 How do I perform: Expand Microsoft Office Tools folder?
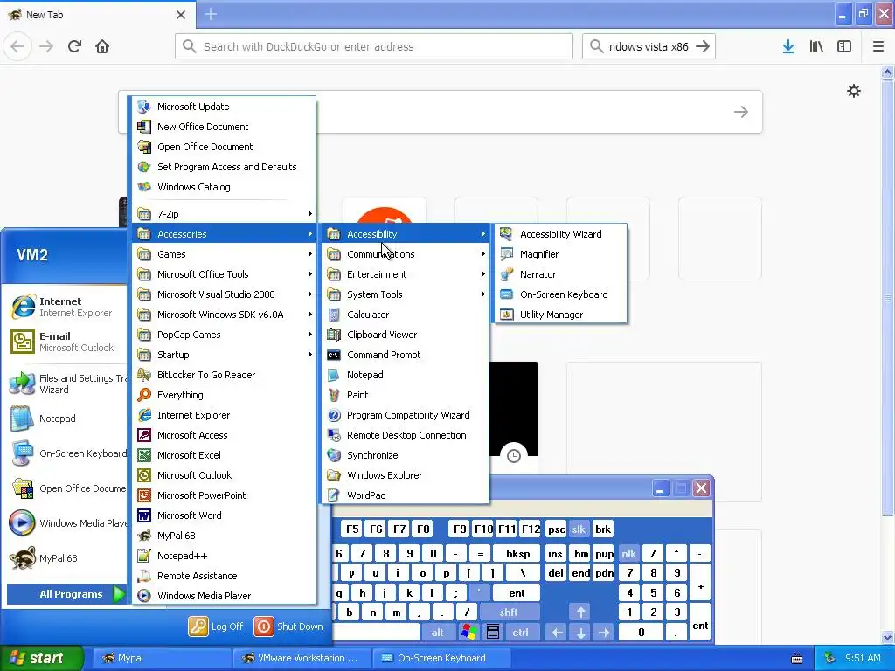[x=224, y=274]
